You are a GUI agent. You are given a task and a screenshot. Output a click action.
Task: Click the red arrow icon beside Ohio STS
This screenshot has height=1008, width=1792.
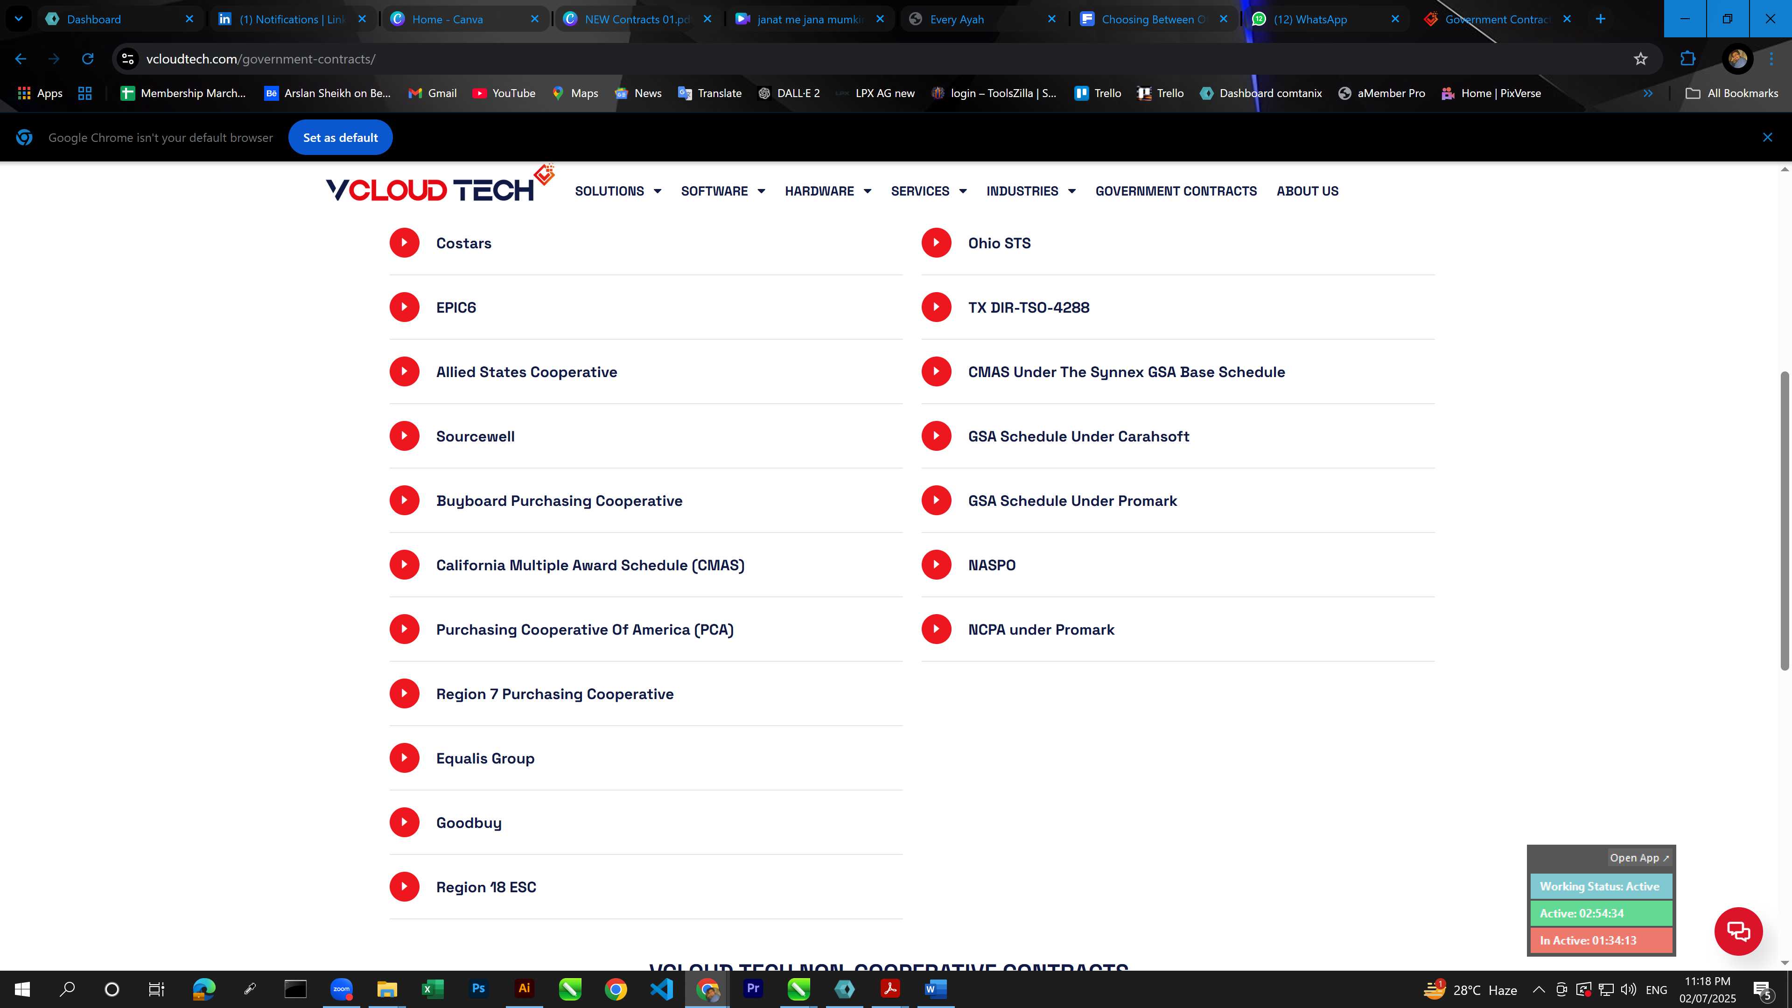936,243
